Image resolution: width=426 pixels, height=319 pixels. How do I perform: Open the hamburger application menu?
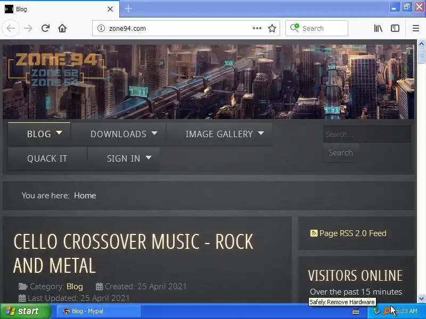[416, 28]
